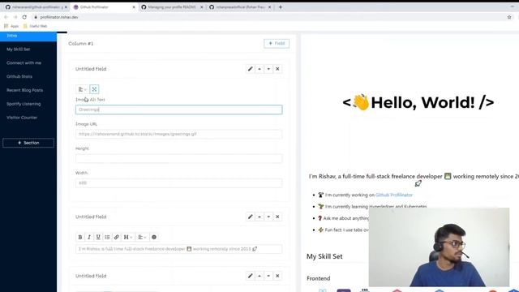Click the intro paragraph text editor
Screen dimensions: 519x292
click(x=178, y=249)
